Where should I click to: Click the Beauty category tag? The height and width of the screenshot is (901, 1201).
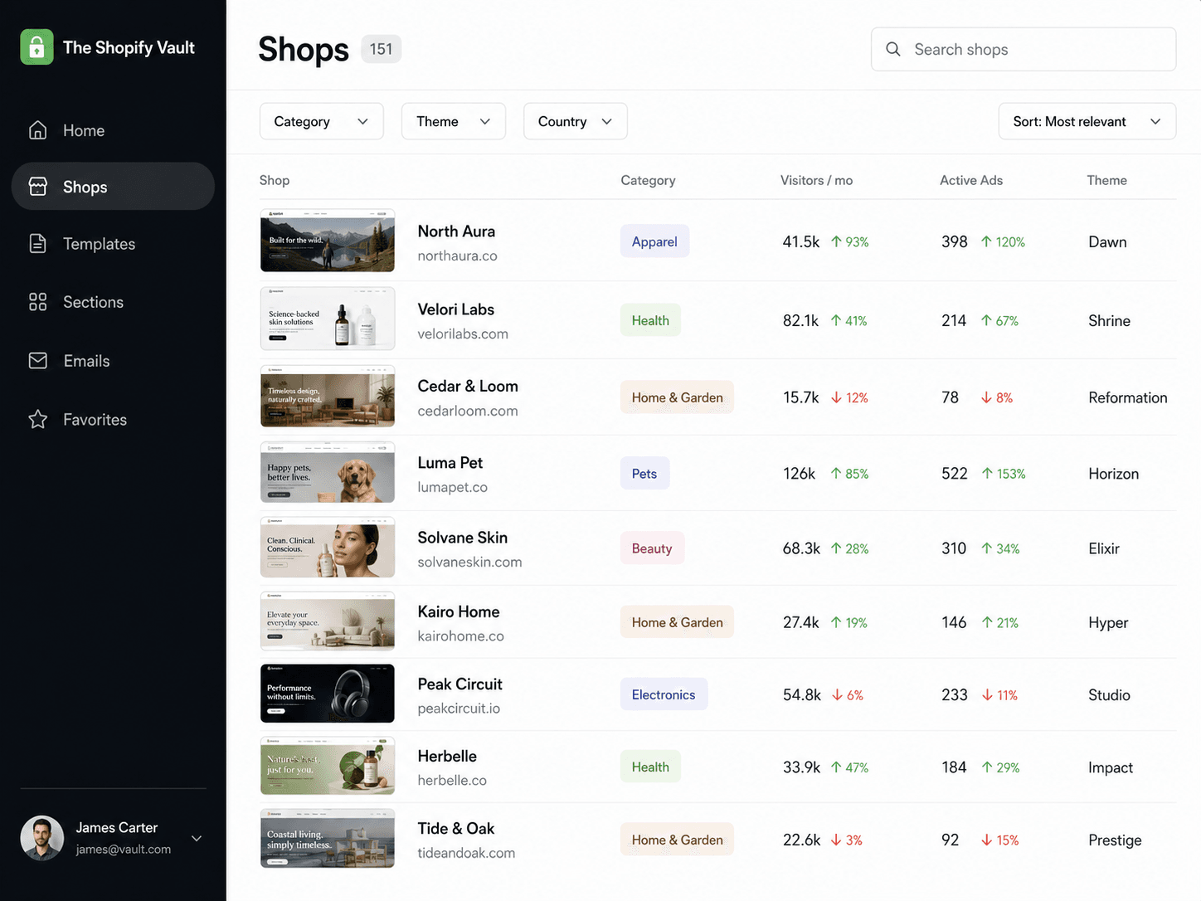tap(652, 548)
